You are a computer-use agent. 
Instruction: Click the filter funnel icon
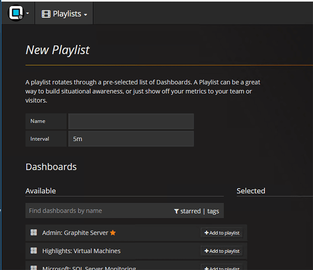pyautogui.click(x=177, y=211)
